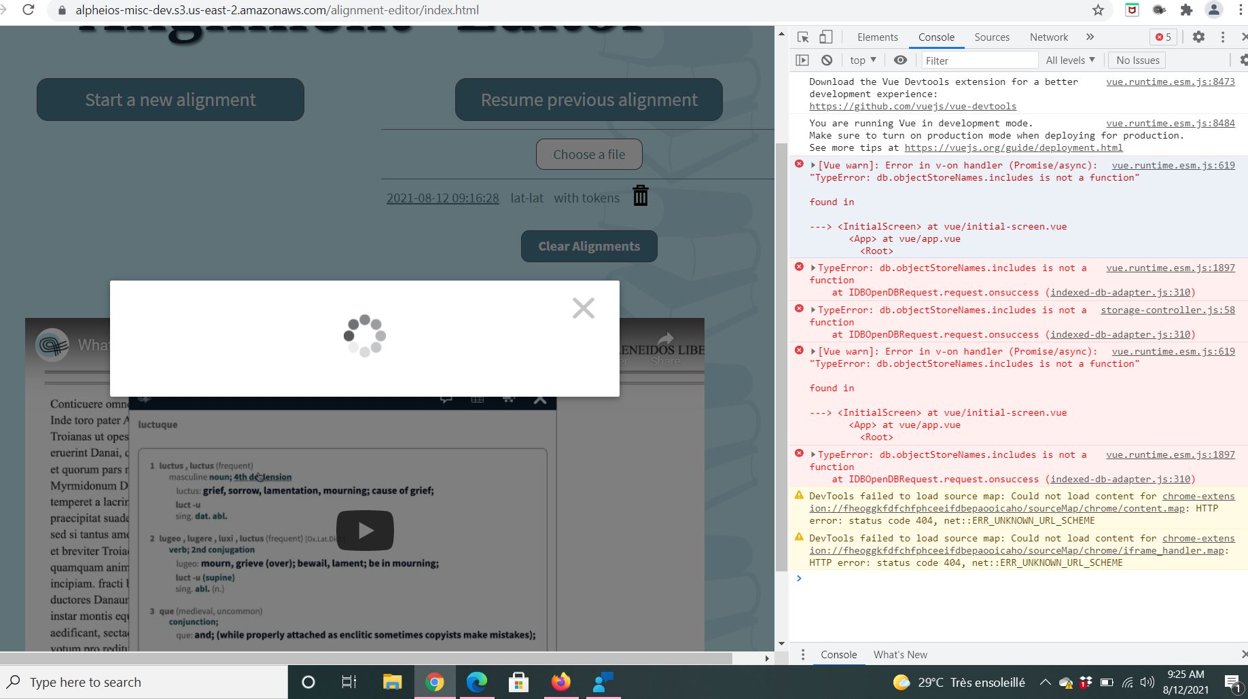Open the top frame context dropdown

click(x=861, y=60)
